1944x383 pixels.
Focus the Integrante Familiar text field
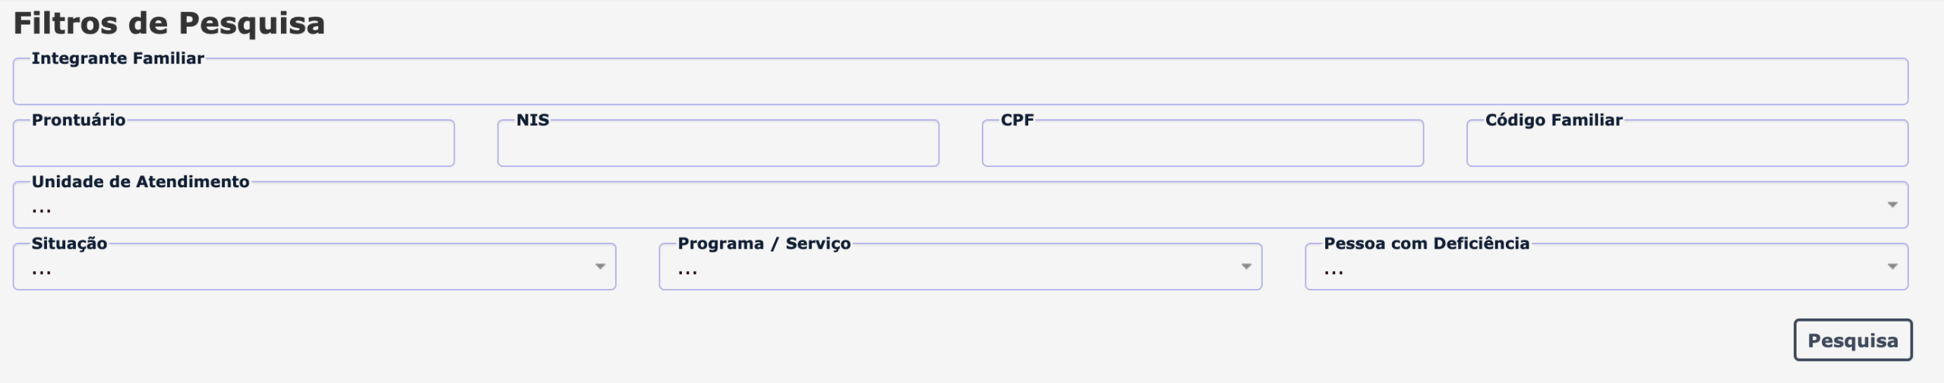point(961,82)
